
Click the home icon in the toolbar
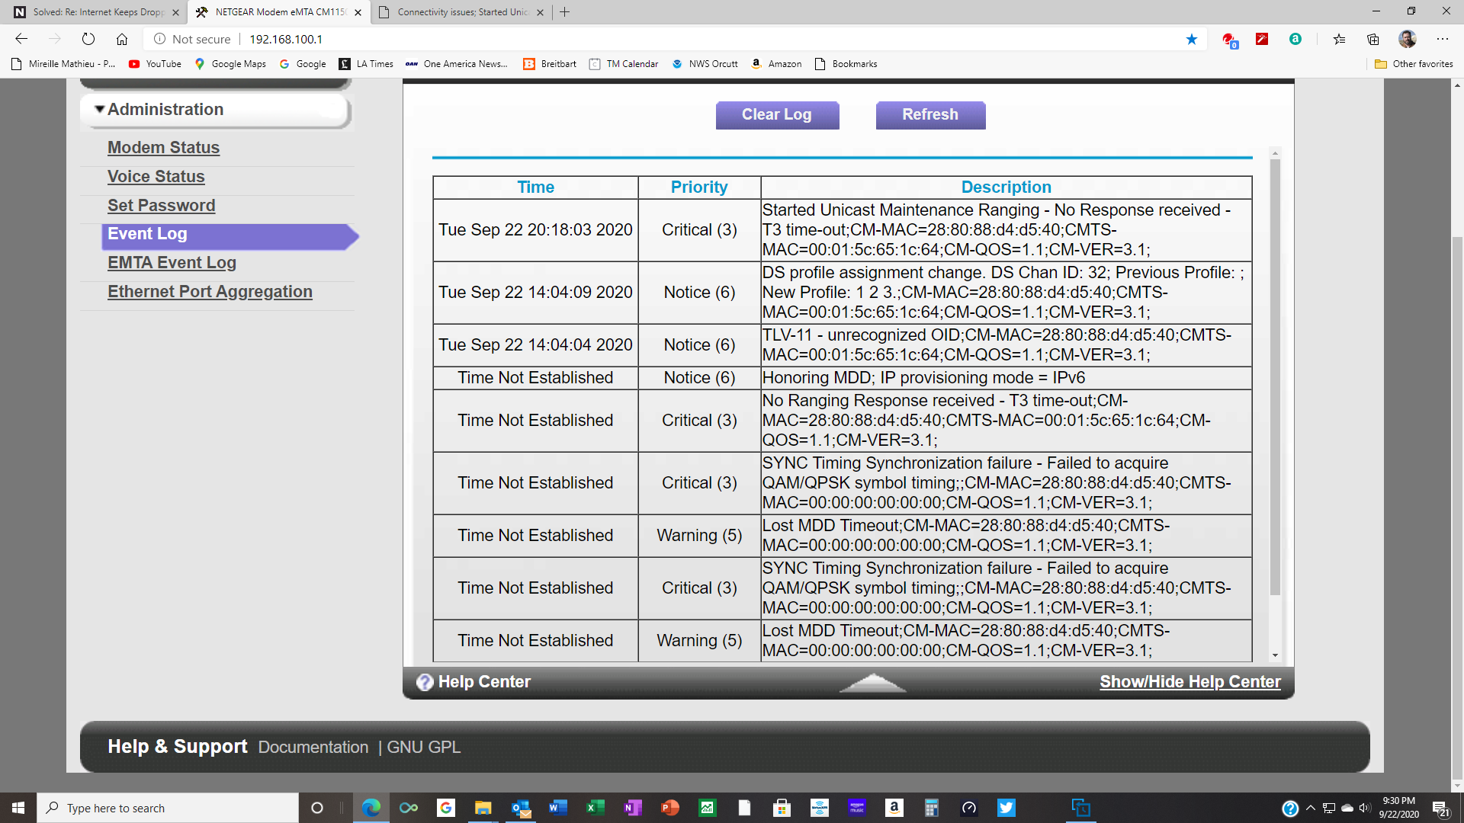[x=122, y=39]
